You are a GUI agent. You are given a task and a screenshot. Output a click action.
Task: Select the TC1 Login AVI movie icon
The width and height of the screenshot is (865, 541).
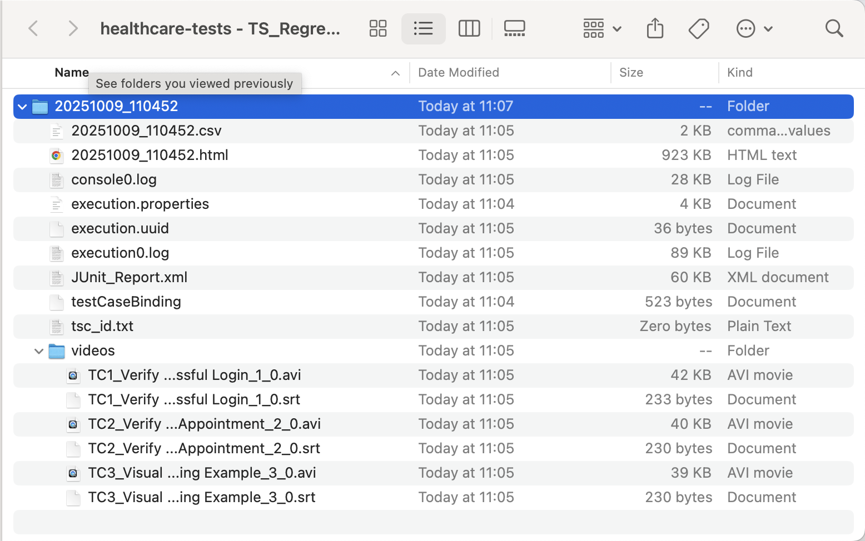click(73, 375)
